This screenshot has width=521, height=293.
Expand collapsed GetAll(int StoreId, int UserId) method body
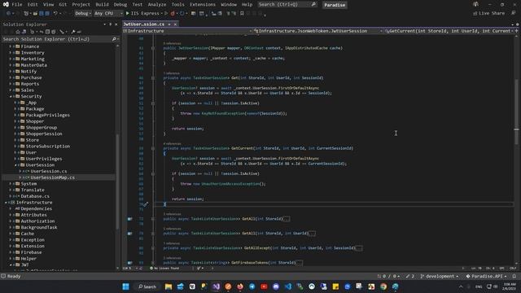pos(312,234)
